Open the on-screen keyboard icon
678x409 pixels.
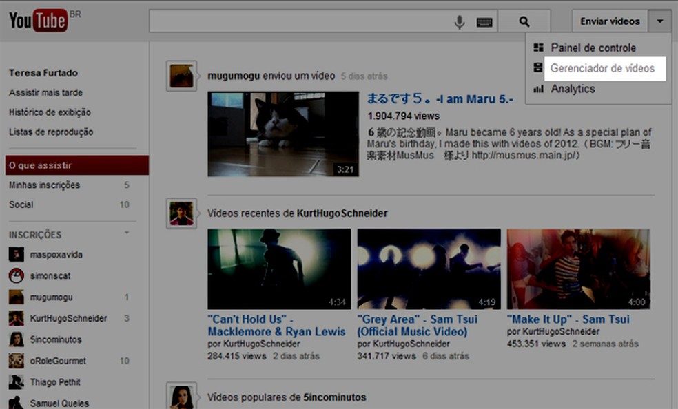484,22
